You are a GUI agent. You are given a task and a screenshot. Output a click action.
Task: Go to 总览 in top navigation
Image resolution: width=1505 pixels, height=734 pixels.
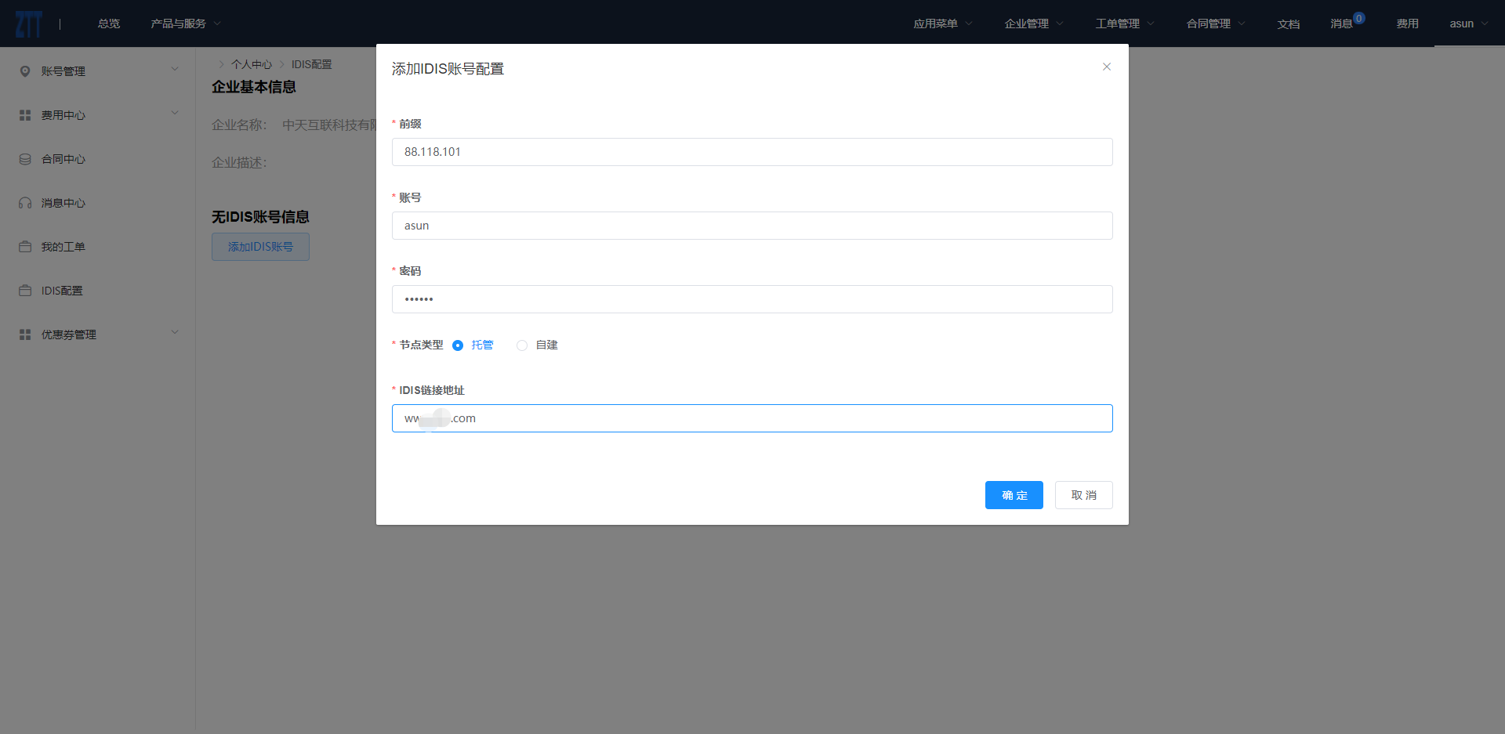[109, 24]
